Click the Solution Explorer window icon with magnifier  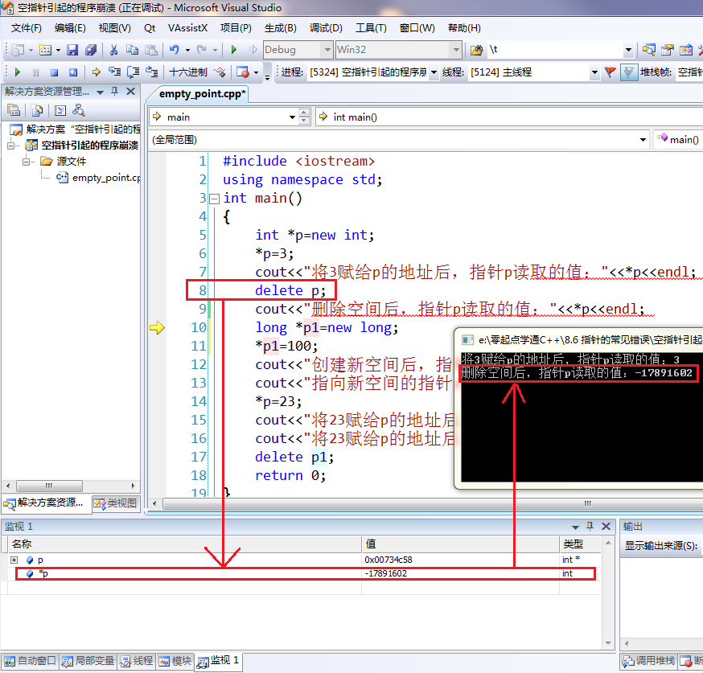pyautogui.click(x=649, y=50)
